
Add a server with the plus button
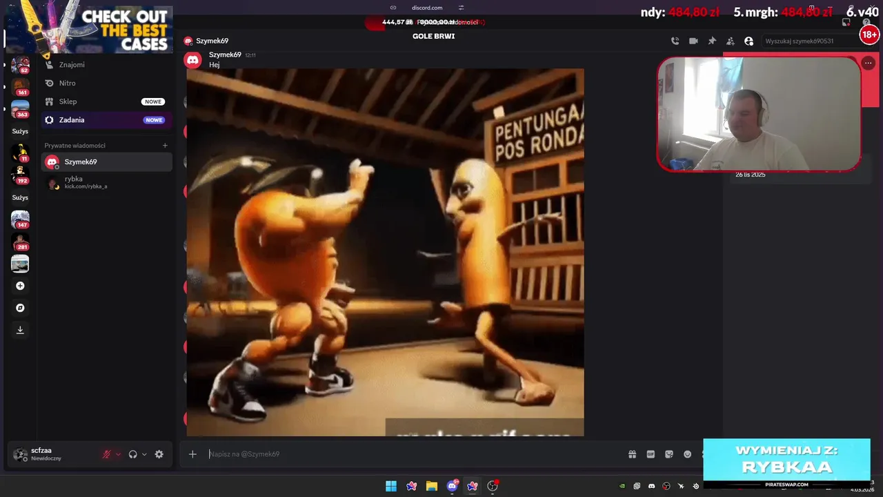[x=20, y=286]
